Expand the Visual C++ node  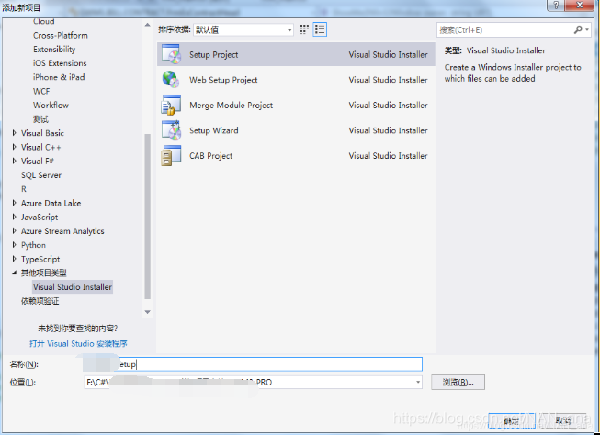[14, 147]
